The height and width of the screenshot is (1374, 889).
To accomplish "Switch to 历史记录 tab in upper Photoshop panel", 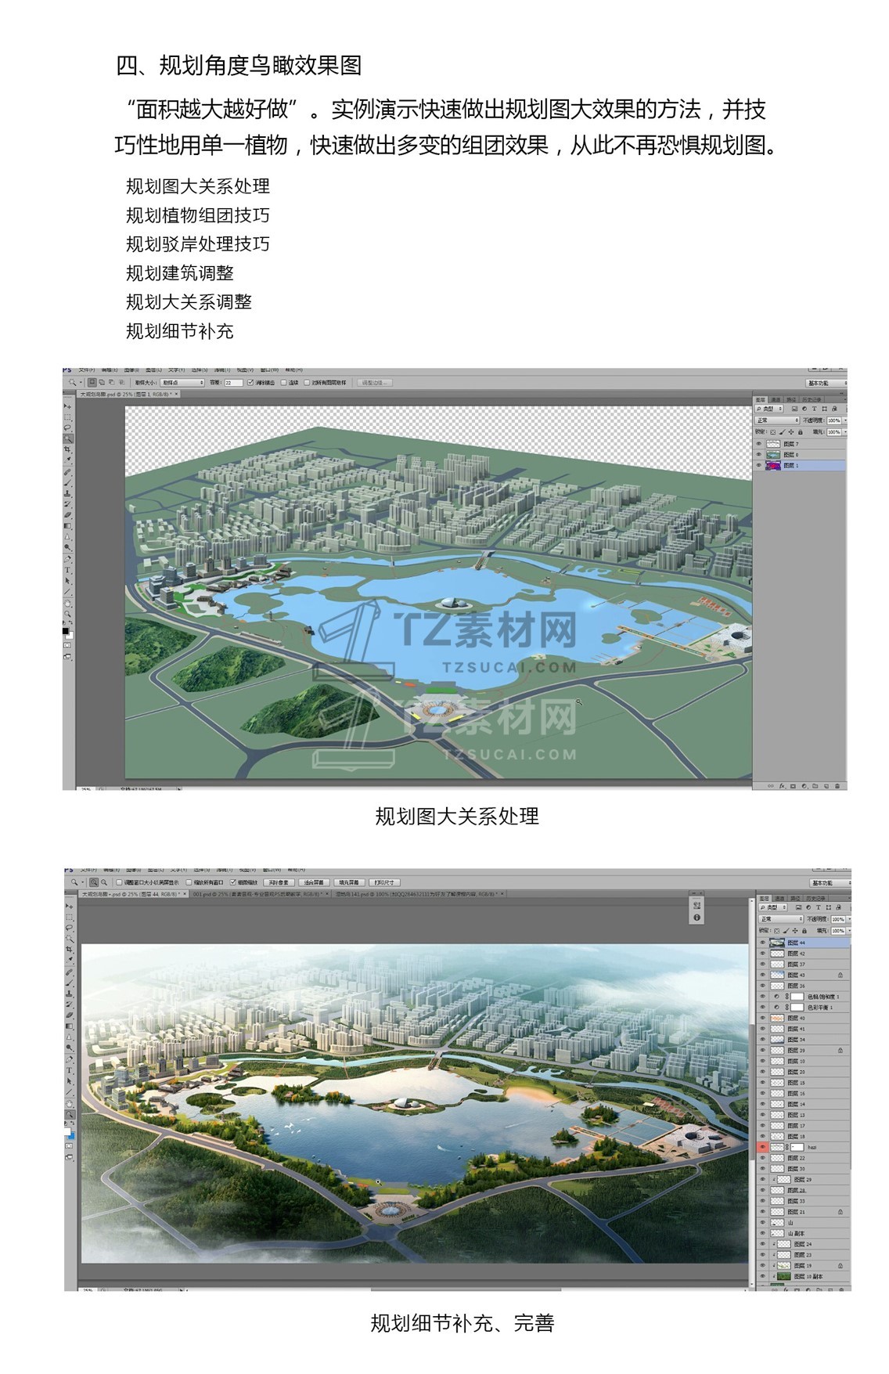I will [812, 400].
